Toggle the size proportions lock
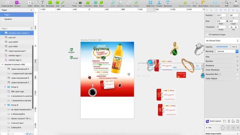Screen dimensions: 240x135 [x=227, y=21]
